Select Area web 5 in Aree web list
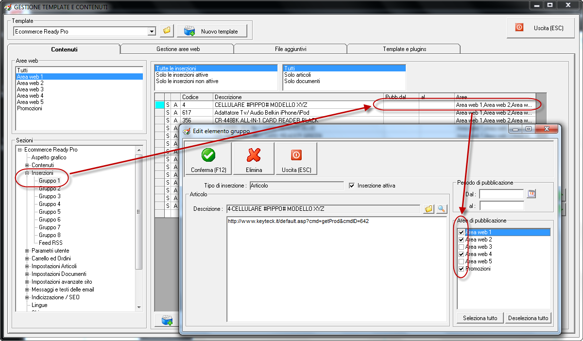Image resolution: width=583 pixels, height=341 pixels. [x=79, y=102]
